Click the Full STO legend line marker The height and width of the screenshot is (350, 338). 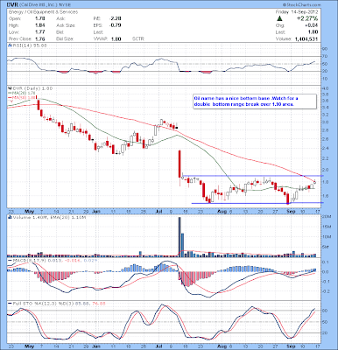click(10, 304)
